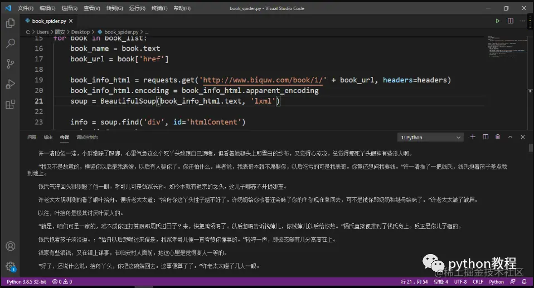Image resolution: width=534 pixels, height=288 pixels.
Task: Change encoding via 'UTF-8' status item
Action: (460, 281)
